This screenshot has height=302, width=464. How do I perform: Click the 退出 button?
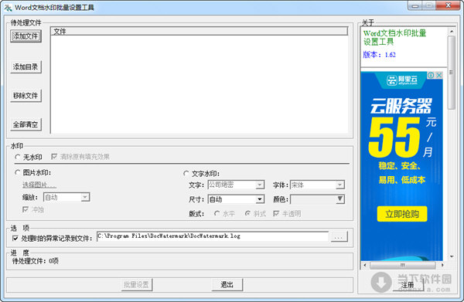coord(227,284)
